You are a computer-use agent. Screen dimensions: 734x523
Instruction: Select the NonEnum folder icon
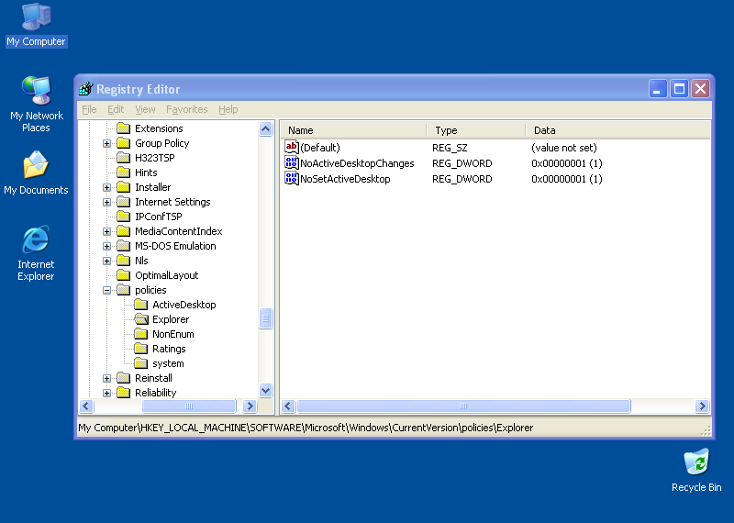(x=141, y=334)
